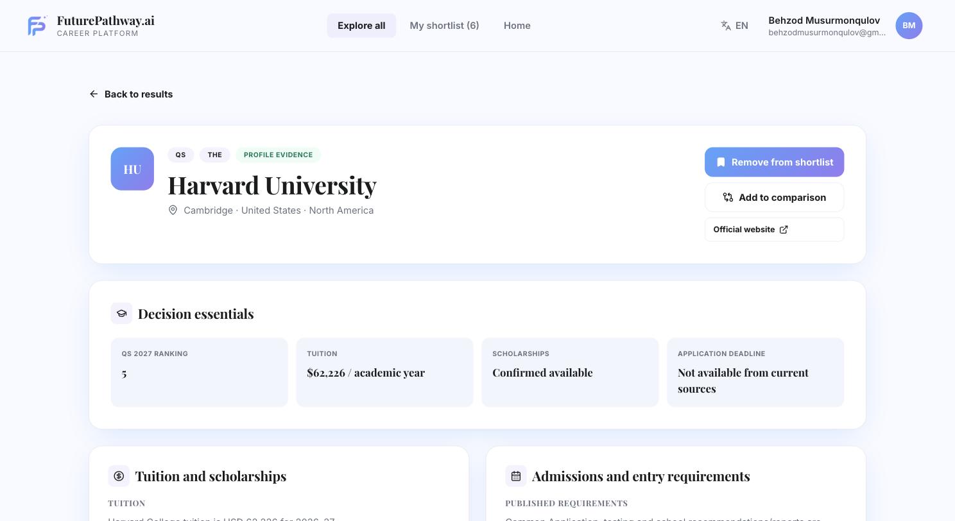
Task: Click the PROFILE EVIDENCE badge
Action: coord(278,155)
